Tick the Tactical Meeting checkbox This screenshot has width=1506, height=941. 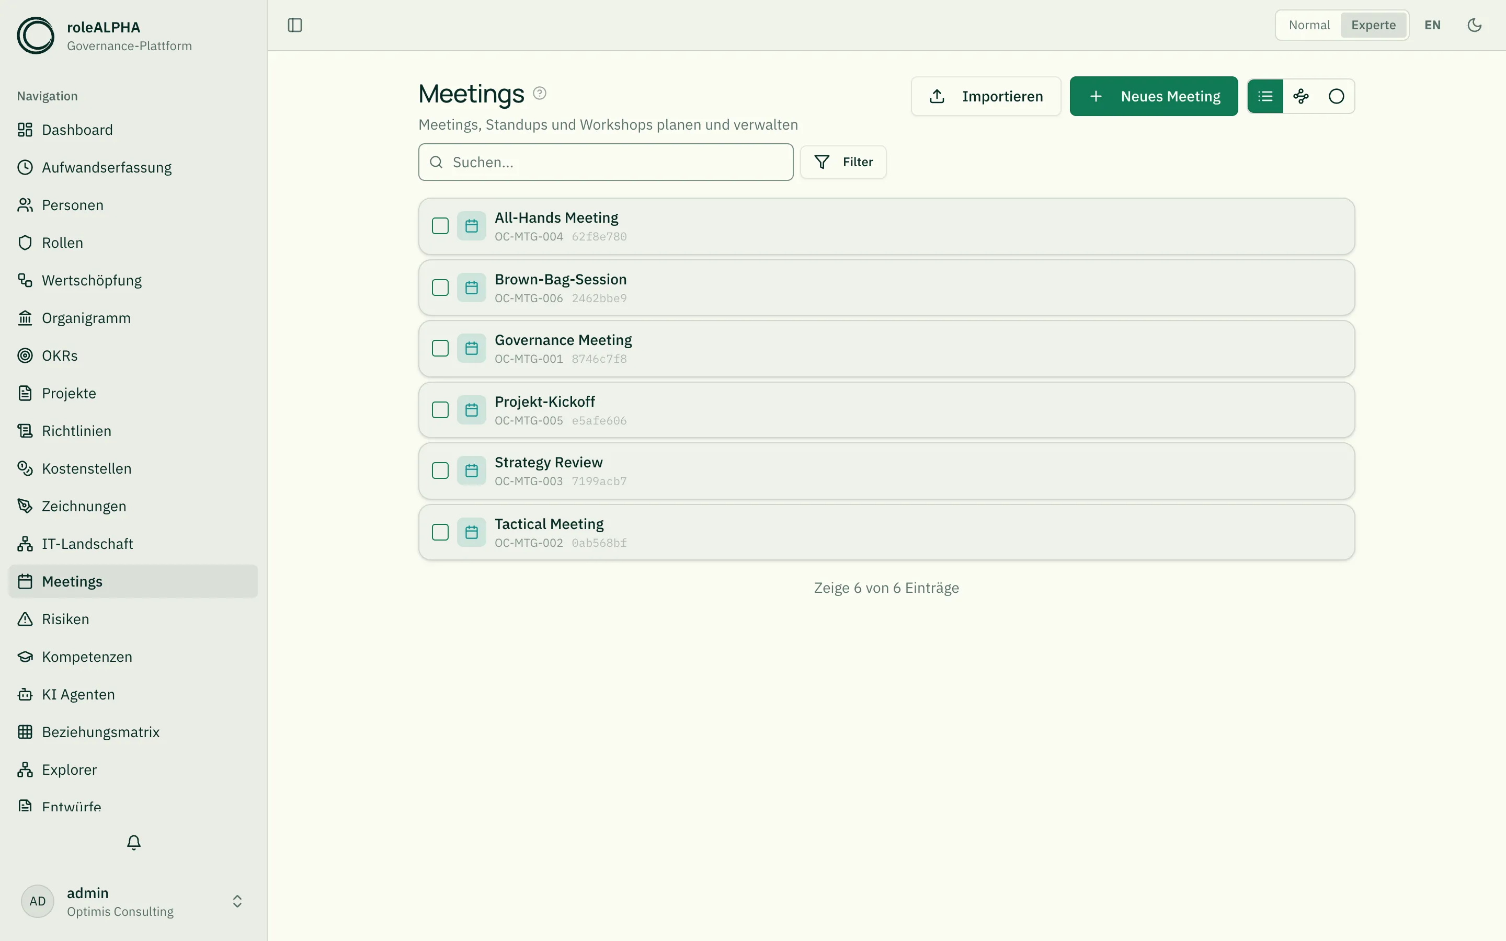pyautogui.click(x=440, y=532)
